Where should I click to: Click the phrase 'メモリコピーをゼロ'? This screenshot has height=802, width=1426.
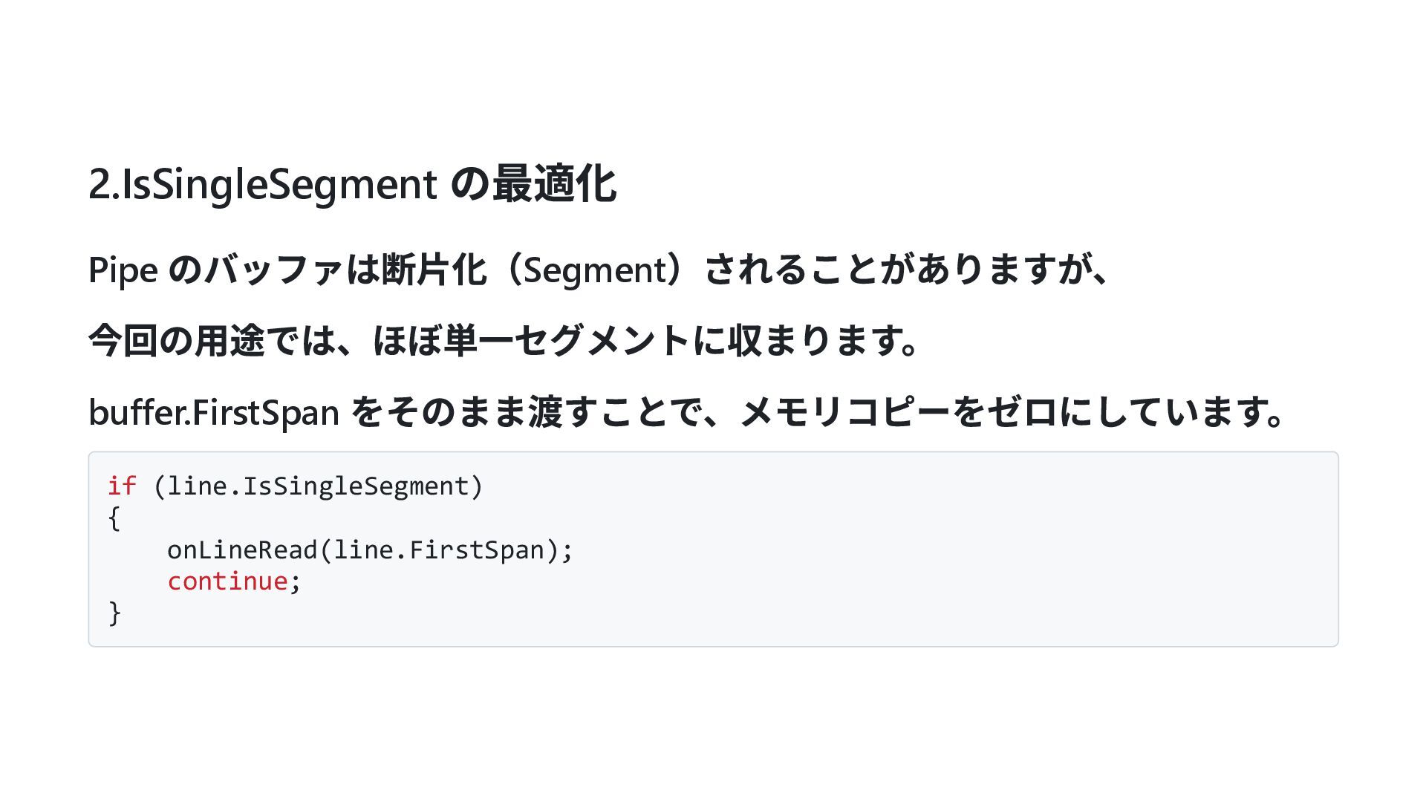[899, 412]
